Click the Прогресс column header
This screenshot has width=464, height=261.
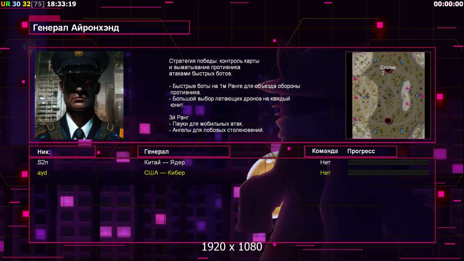[x=361, y=151]
